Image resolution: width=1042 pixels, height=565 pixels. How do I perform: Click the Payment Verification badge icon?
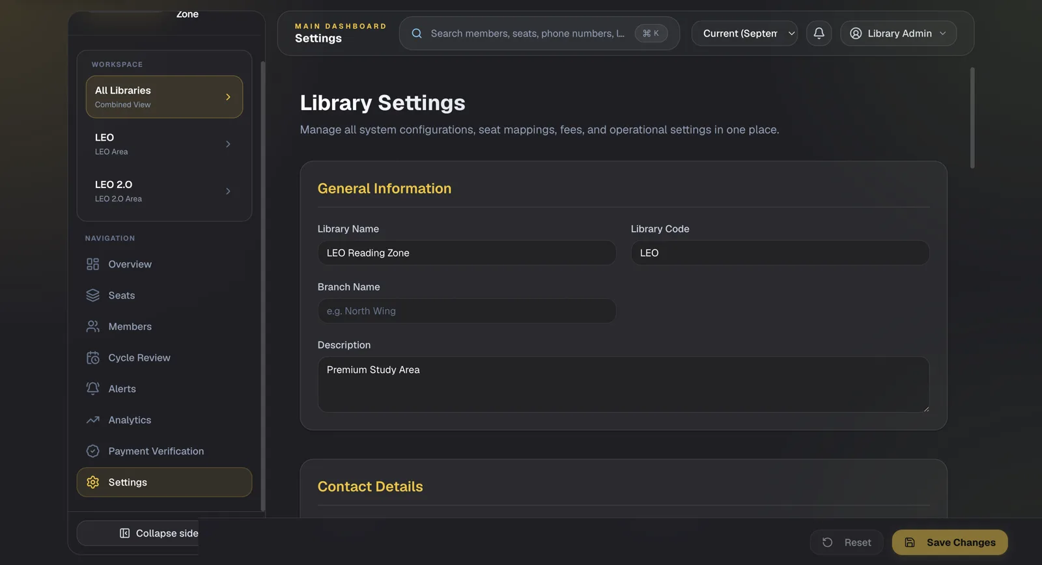93,451
